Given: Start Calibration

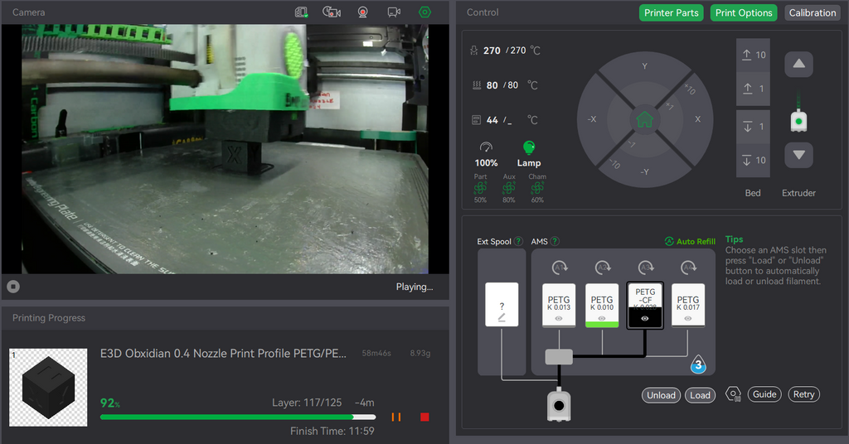Looking at the screenshot, I should [813, 12].
